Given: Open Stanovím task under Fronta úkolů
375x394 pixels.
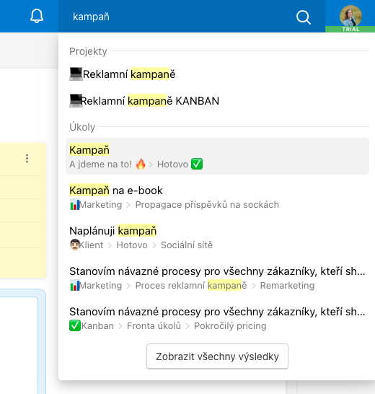Looking at the screenshot, I should [x=217, y=319].
